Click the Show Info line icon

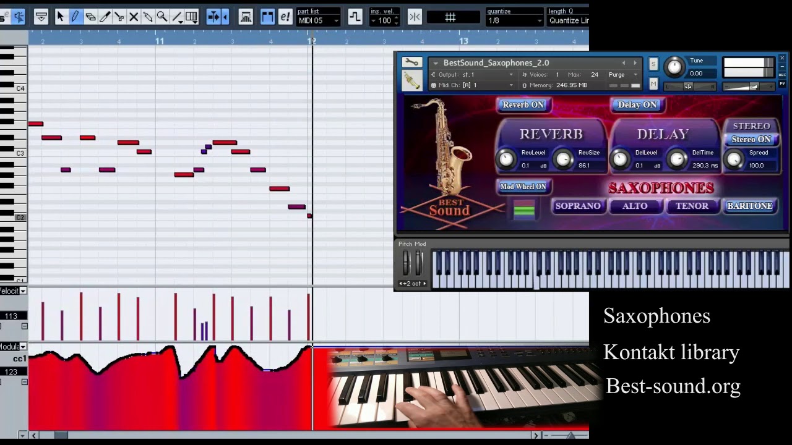click(41, 17)
